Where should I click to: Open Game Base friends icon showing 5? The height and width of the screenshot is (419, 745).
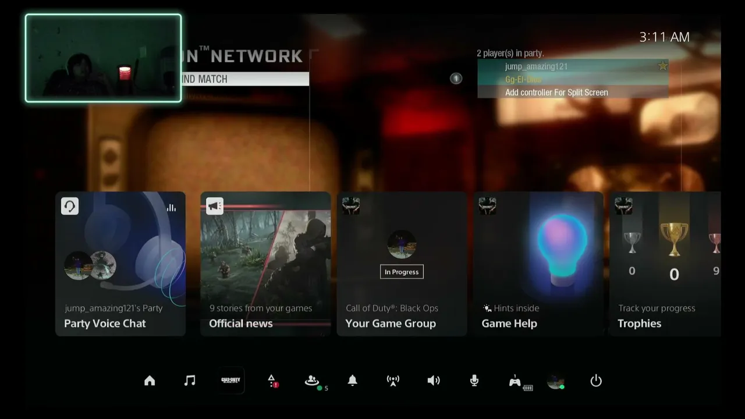pyautogui.click(x=313, y=381)
